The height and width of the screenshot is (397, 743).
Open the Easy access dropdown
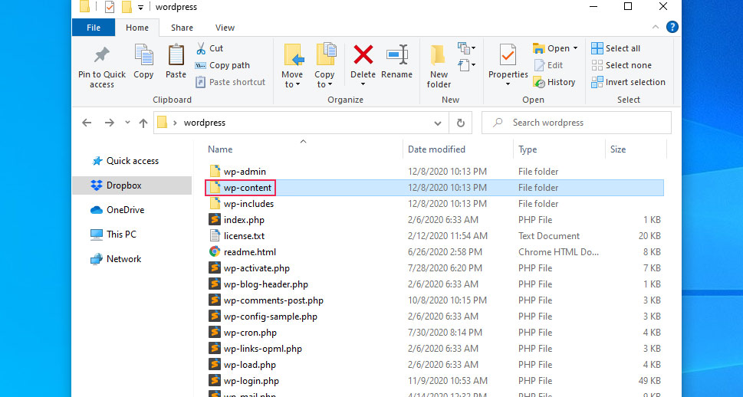click(467, 64)
